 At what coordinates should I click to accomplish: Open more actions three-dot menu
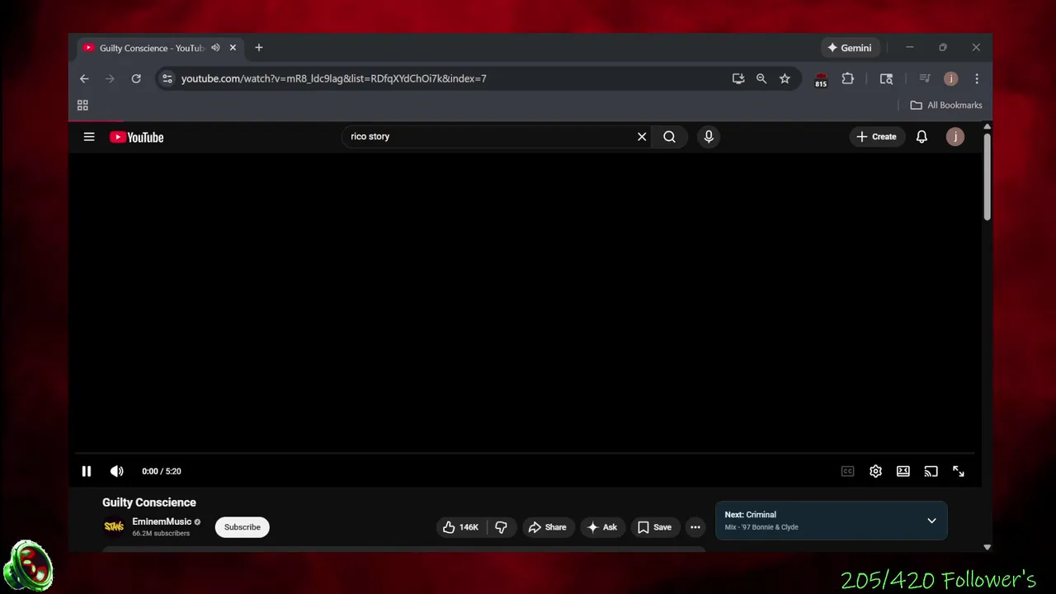coord(695,527)
